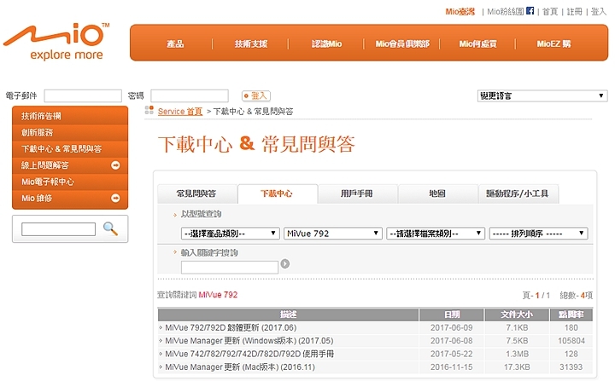Image resolution: width=615 pixels, height=381 pixels.
Task: Click the Mio粉絲團 text link
Action: pyautogui.click(x=505, y=11)
